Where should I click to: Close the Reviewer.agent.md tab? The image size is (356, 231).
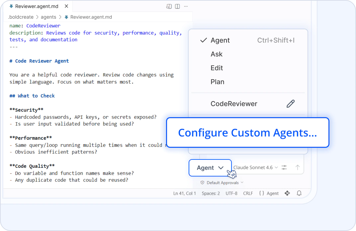66,6
